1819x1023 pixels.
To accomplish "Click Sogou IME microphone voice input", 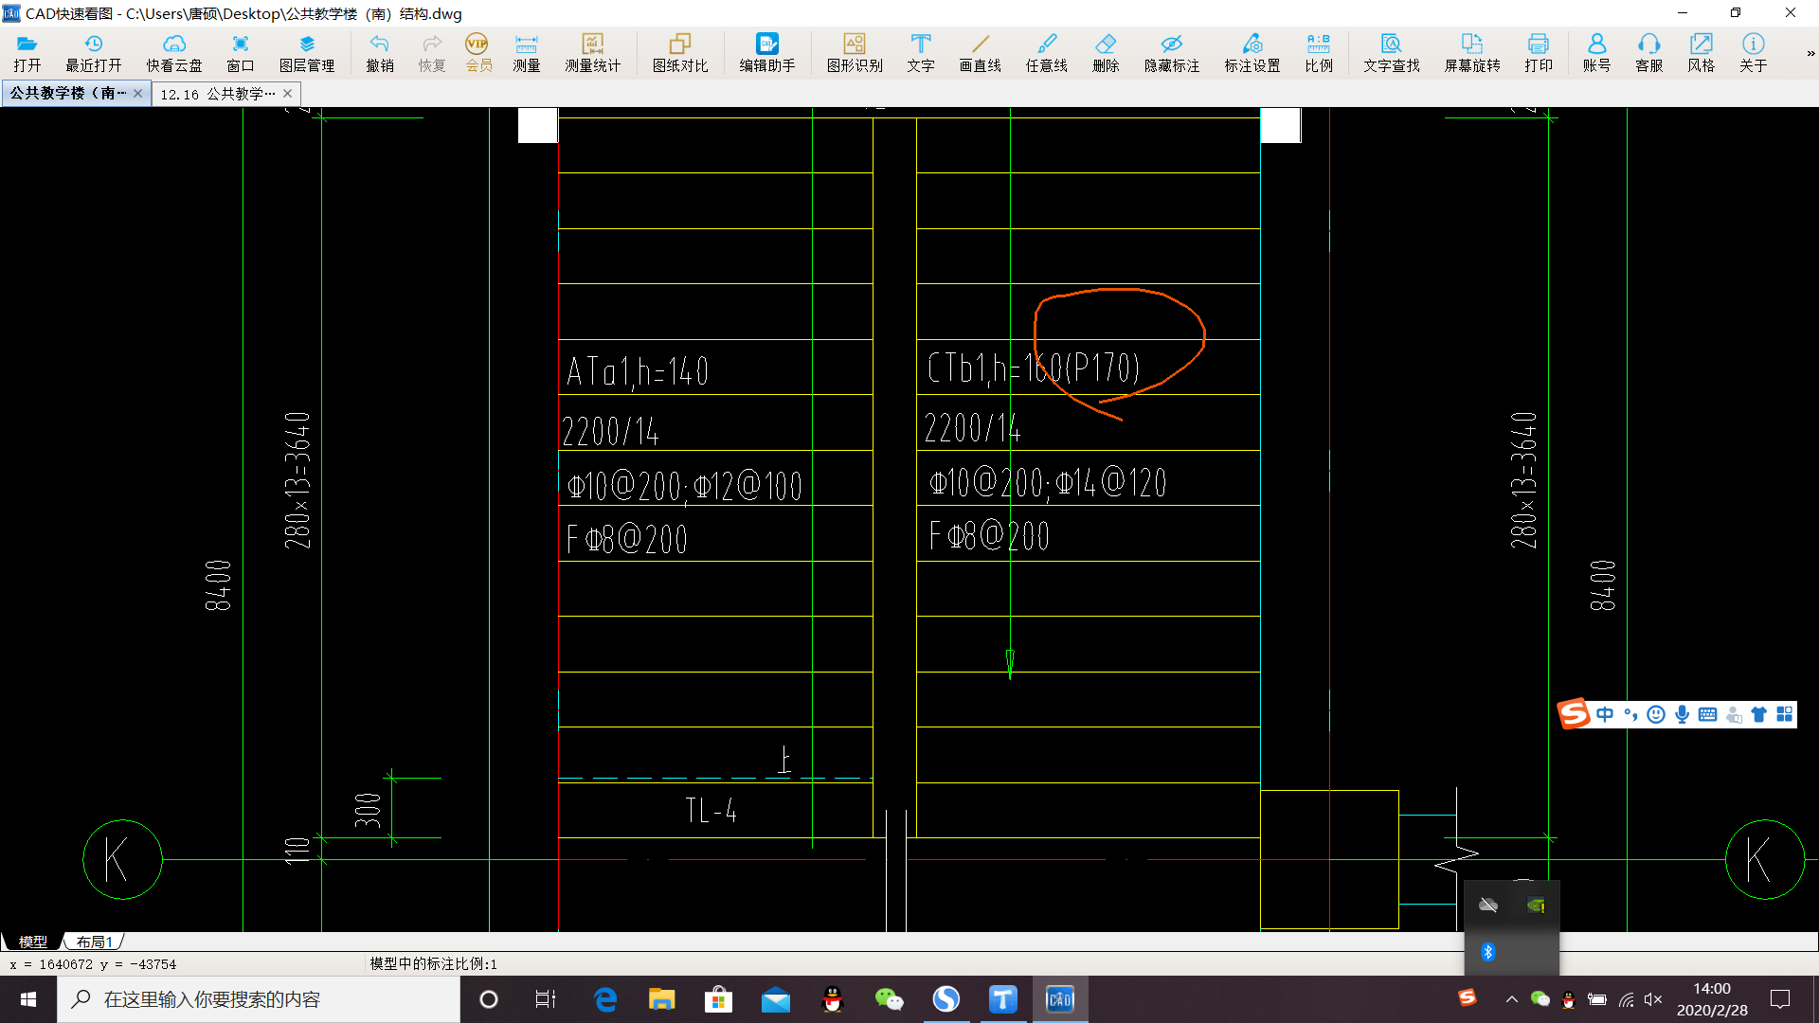I will 1682,714.
